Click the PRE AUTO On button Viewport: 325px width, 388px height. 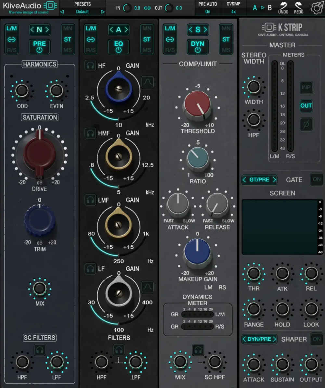point(207,11)
